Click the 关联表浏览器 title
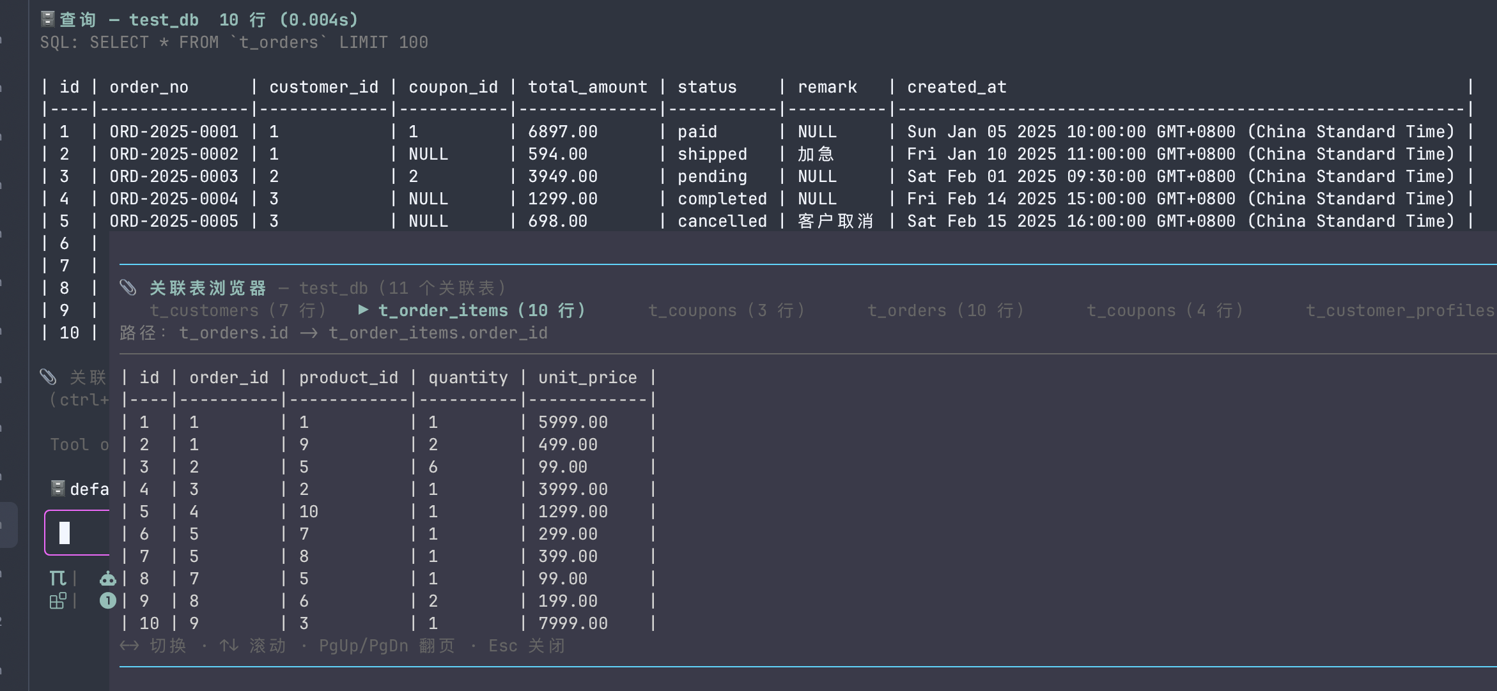The height and width of the screenshot is (691, 1497). point(208,288)
